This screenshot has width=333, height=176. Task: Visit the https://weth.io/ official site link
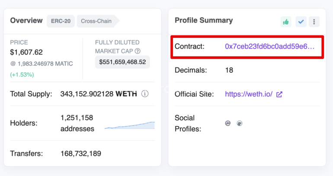249,94
